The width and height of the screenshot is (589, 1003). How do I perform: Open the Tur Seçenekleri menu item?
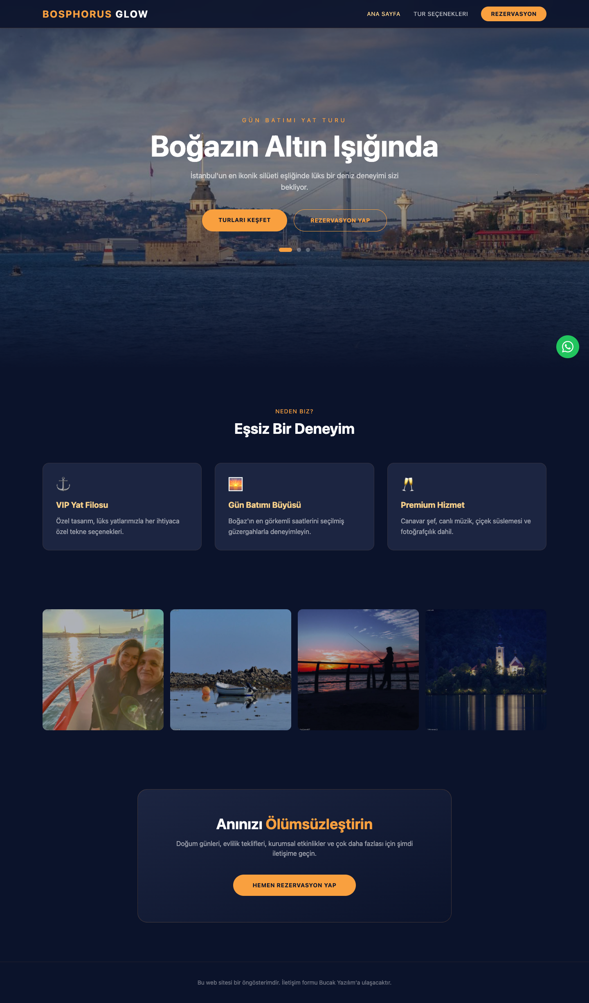441,14
